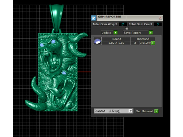
Task: Collapse the panel with the round arrow
Action: click(x=127, y=29)
